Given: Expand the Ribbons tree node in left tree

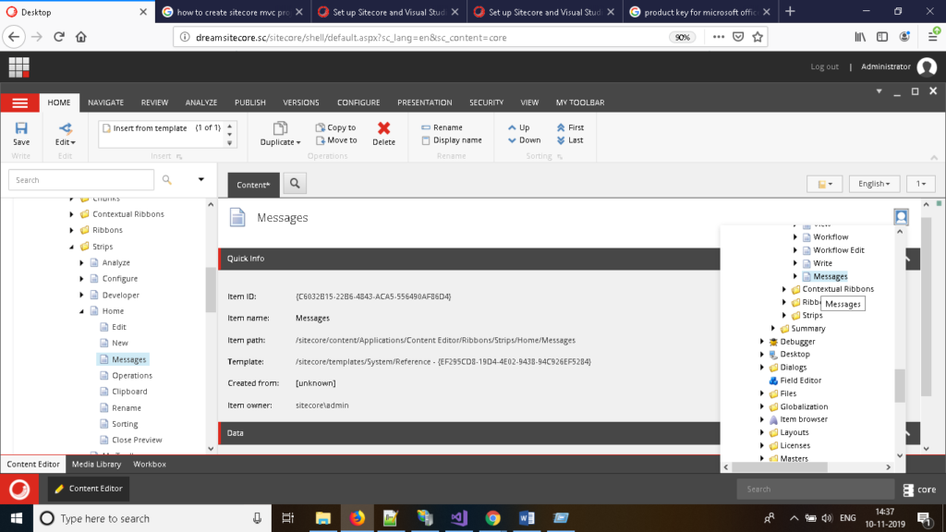Looking at the screenshot, I should (x=72, y=230).
